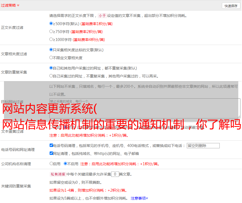Select 自己和其他用户采集过的网址 no-repeat option
Image resolution: width=242 pixels, height=203 pixels.
51,68
